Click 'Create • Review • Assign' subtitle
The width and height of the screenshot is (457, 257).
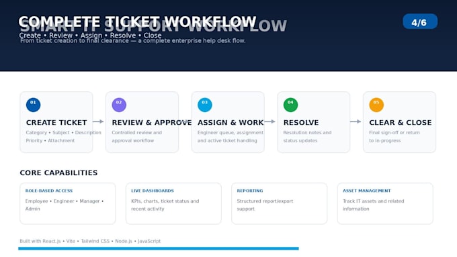point(90,36)
